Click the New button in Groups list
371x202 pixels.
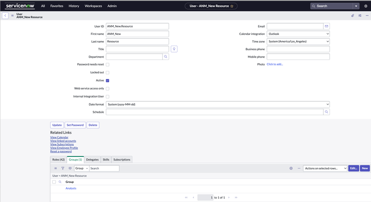(x=365, y=168)
